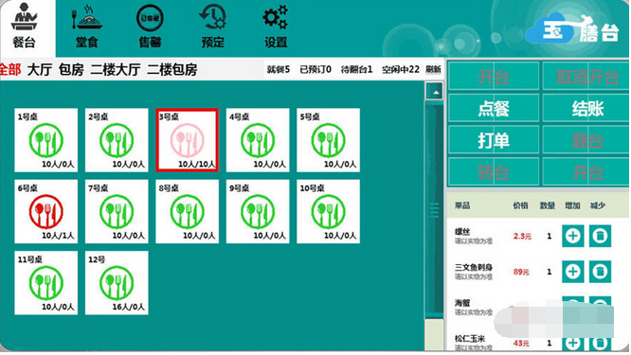This screenshot has width=631, height=355.
Task: Filter tables by 包房 private rooms
Action: coord(71,69)
